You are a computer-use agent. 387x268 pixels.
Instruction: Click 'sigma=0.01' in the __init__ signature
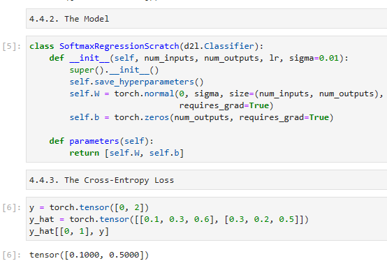click(314, 58)
